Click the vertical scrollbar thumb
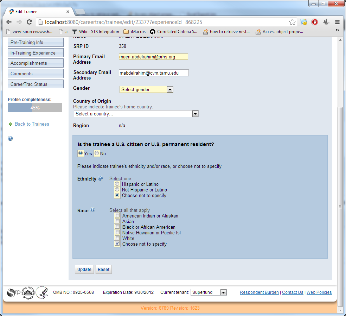 coord(340,207)
